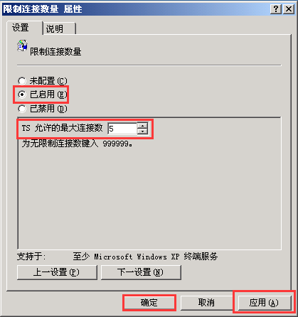Confirm changes with 确定 button

(x=149, y=303)
